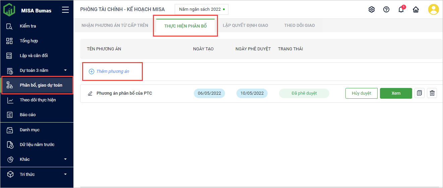Edit plan name with pencil icon
Viewport: 443px width, 188px height.
tap(90, 93)
